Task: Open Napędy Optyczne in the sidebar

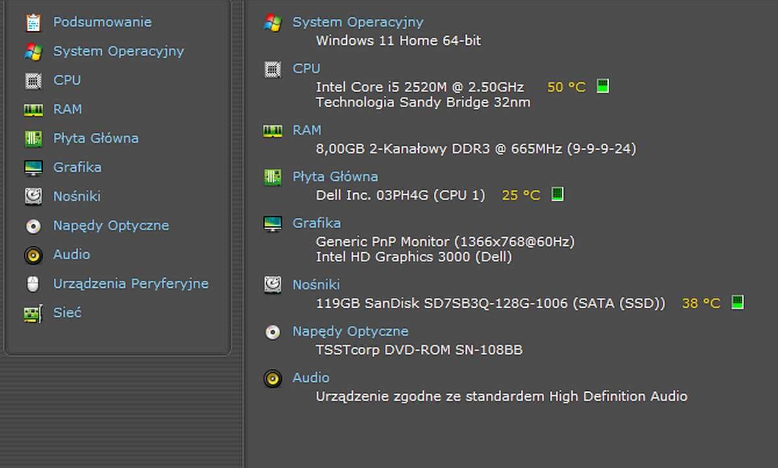Action: point(111,226)
